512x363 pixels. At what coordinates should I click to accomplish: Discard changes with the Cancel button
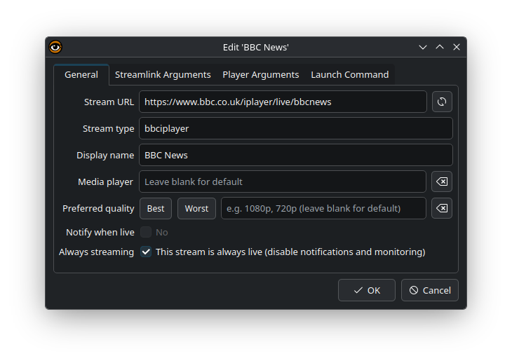(430, 290)
